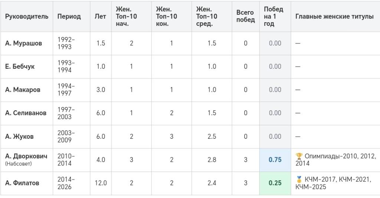The width and height of the screenshot is (380, 198).
Task: Click the А. Дворкович (Набсовет) cell
Action: pyautogui.click(x=26, y=160)
